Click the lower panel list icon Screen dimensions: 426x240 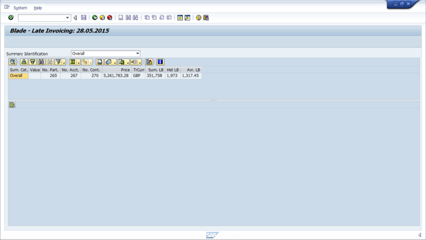tap(12, 105)
